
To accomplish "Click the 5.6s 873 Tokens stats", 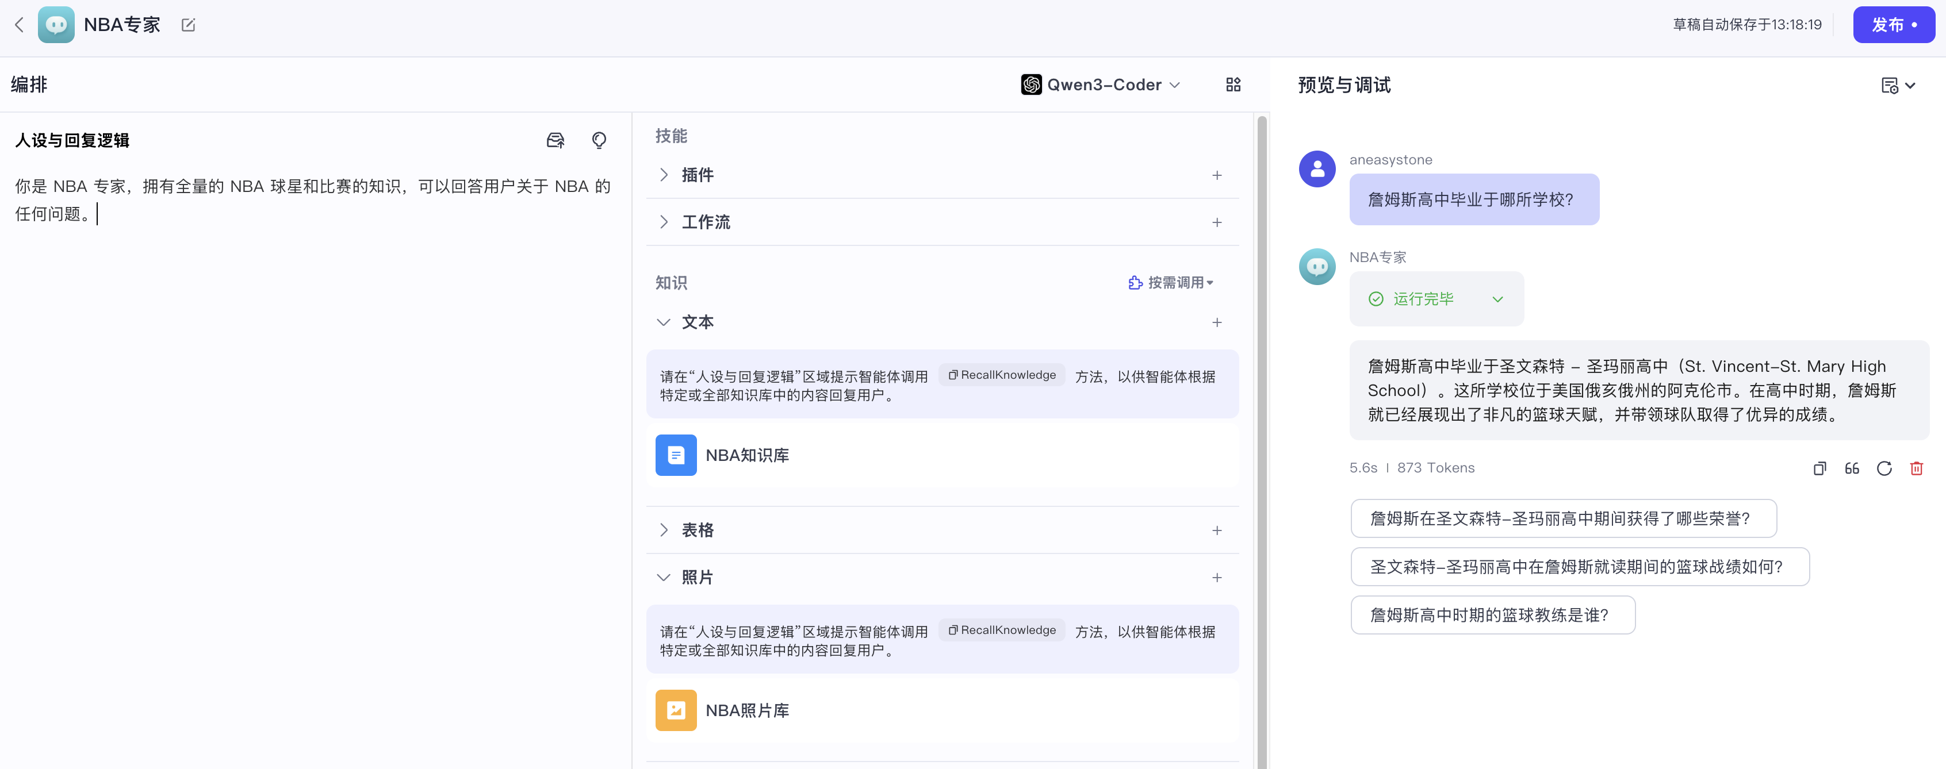I will point(1411,468).
